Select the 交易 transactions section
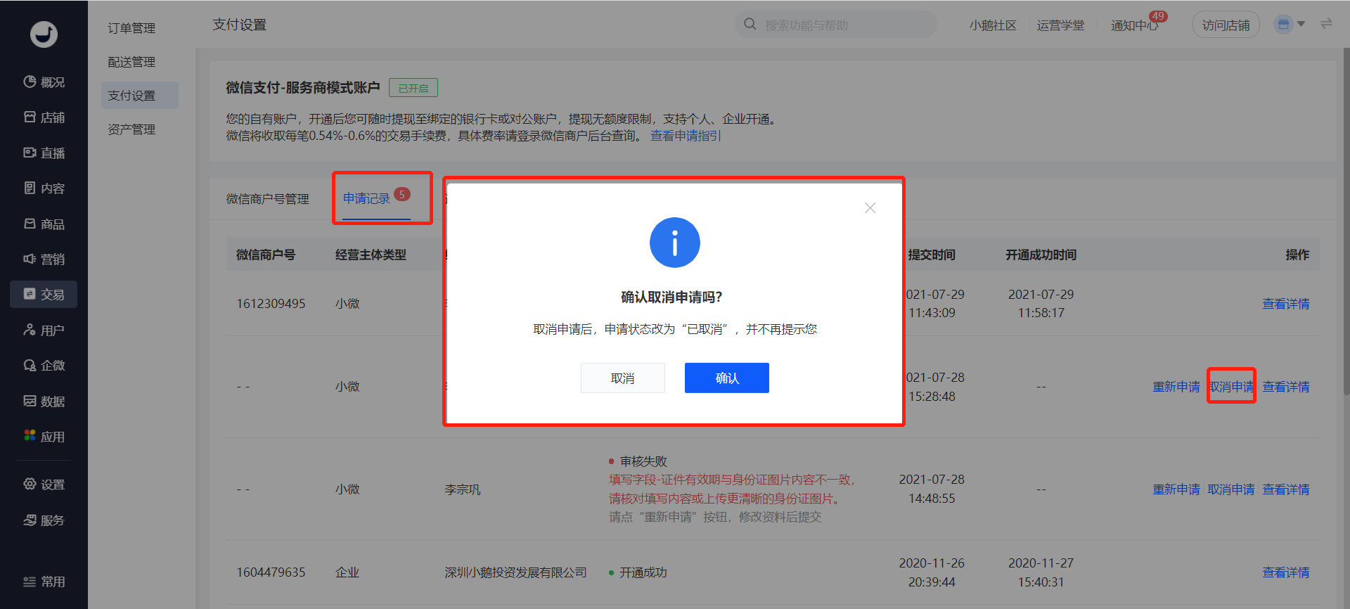 point(44,294)
